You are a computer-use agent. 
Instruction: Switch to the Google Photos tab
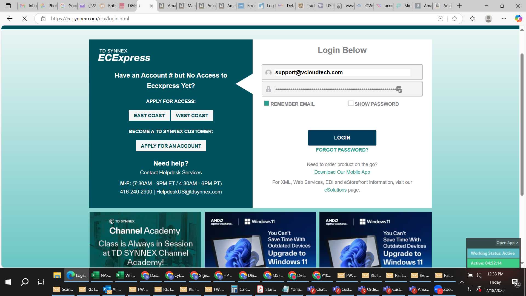point(48,6)
